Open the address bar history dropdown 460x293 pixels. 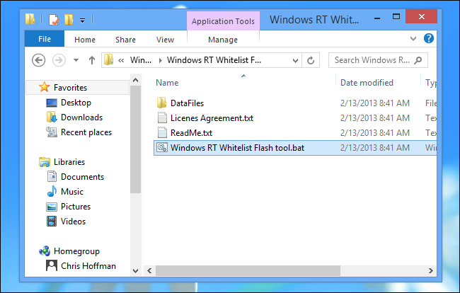point(295,60)
